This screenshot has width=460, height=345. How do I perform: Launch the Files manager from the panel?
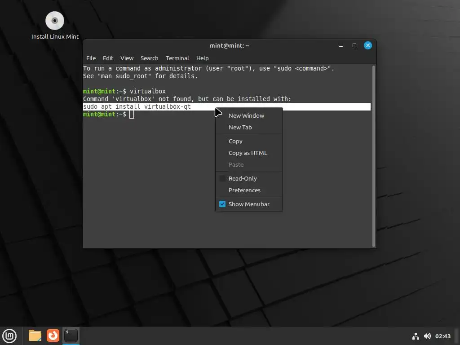click(x=35, y=336)
